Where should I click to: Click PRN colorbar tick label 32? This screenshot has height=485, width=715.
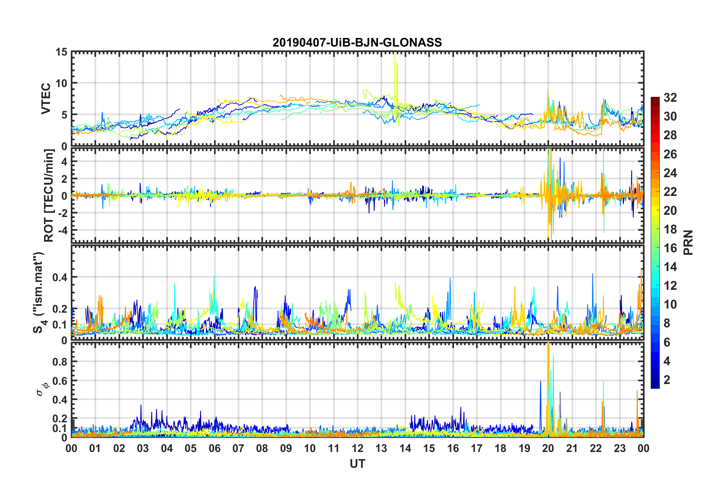[670, 98]
